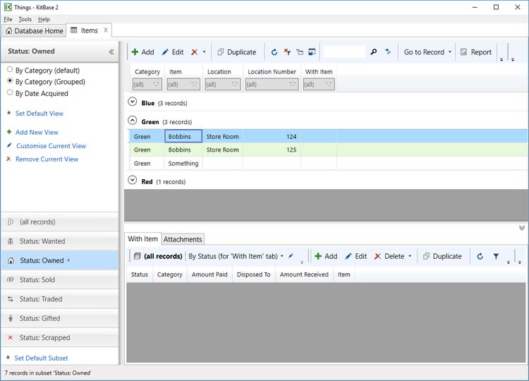Collapse the Status: Owned sidebar panel
The width and height of the screenshot is (529, 381).
click(x=111, y=52)
